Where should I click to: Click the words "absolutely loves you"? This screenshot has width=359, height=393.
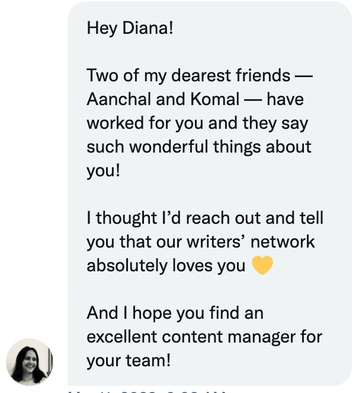[x=166, y=266]
